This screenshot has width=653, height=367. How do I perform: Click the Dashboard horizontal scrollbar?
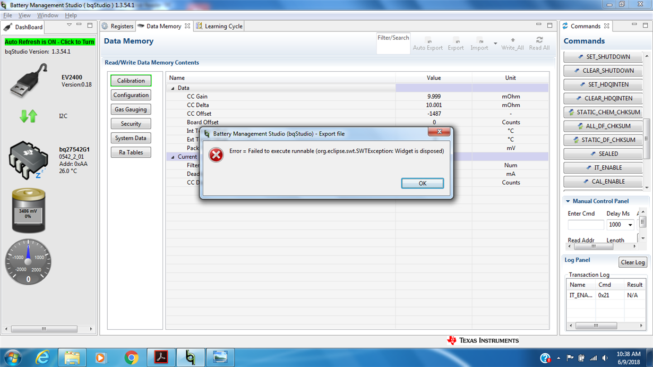pyautogui.click(x=48, y=329)
